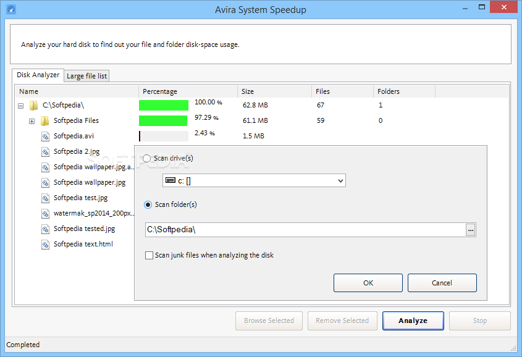Click the C:\Softpedia\ folder path field

[305, 230]
